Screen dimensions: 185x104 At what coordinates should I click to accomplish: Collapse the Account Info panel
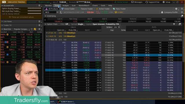pyautogui.click(x=2, y=5)
